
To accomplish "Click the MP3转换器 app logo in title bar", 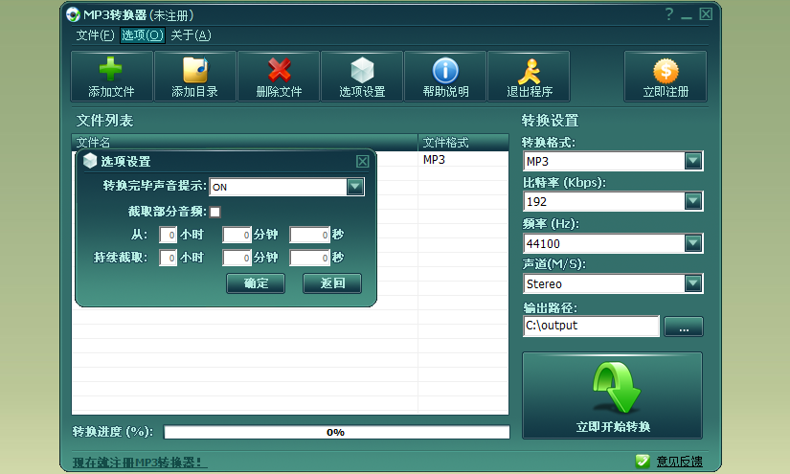I will pos(73,14).
